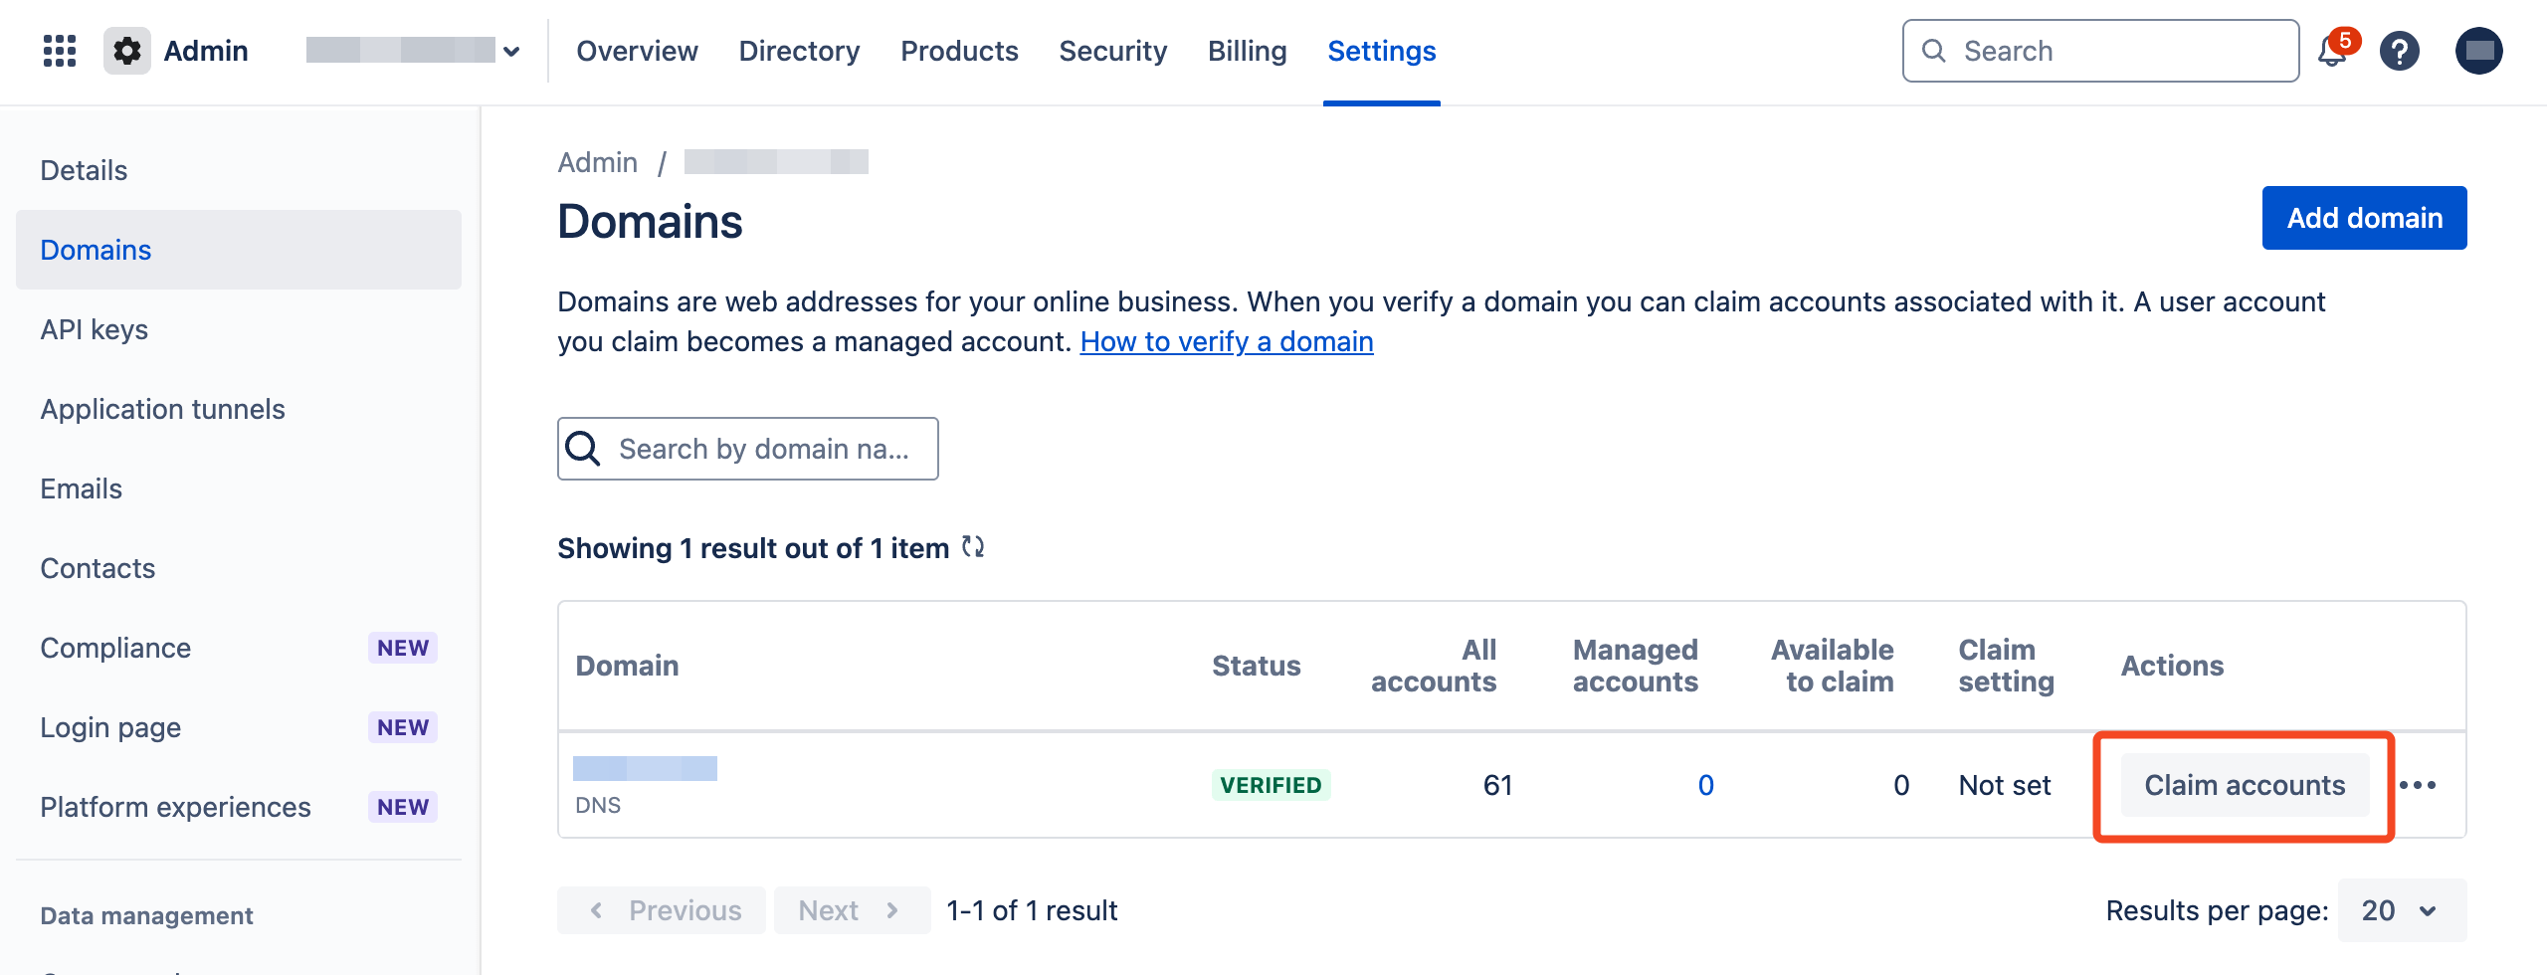The height and width of the screenshot is (975, 2547).
Task: Focus the Search by domain name field
Action: [x=748, y=449]
